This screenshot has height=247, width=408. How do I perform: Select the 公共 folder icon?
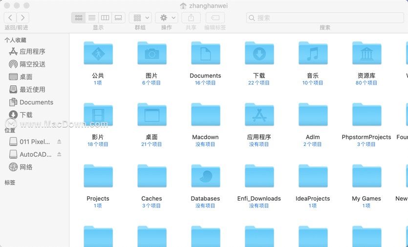coord(98,53)
